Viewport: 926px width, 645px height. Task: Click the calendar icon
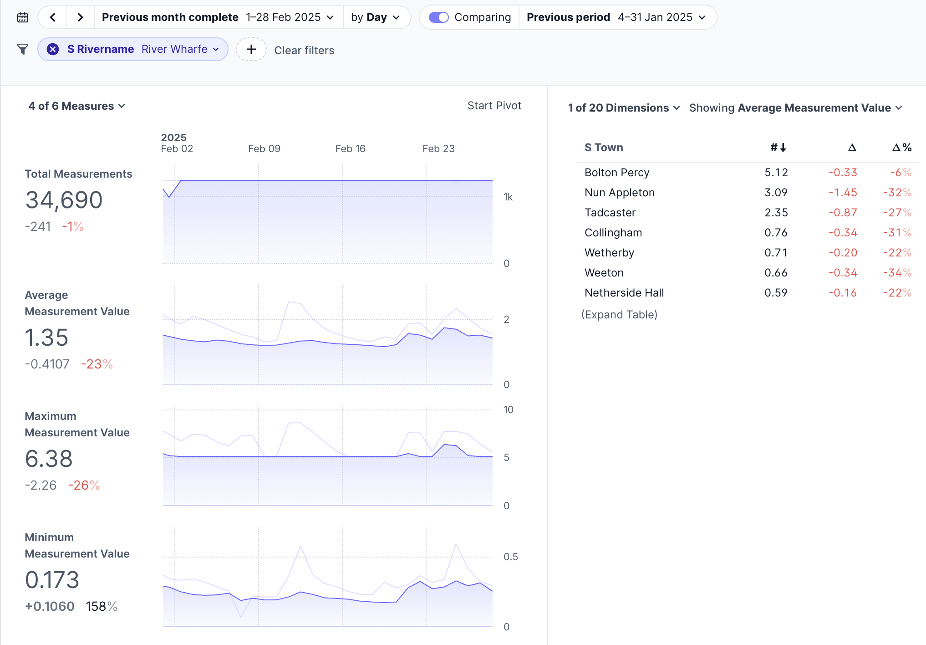(23, 18)
